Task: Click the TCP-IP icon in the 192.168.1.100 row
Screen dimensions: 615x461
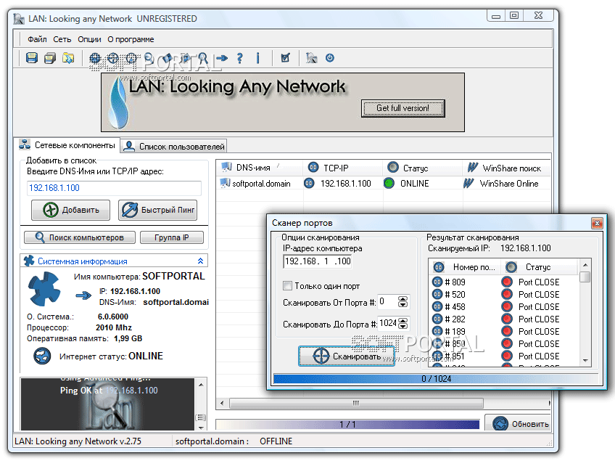Action: click(x=309, y=183)
